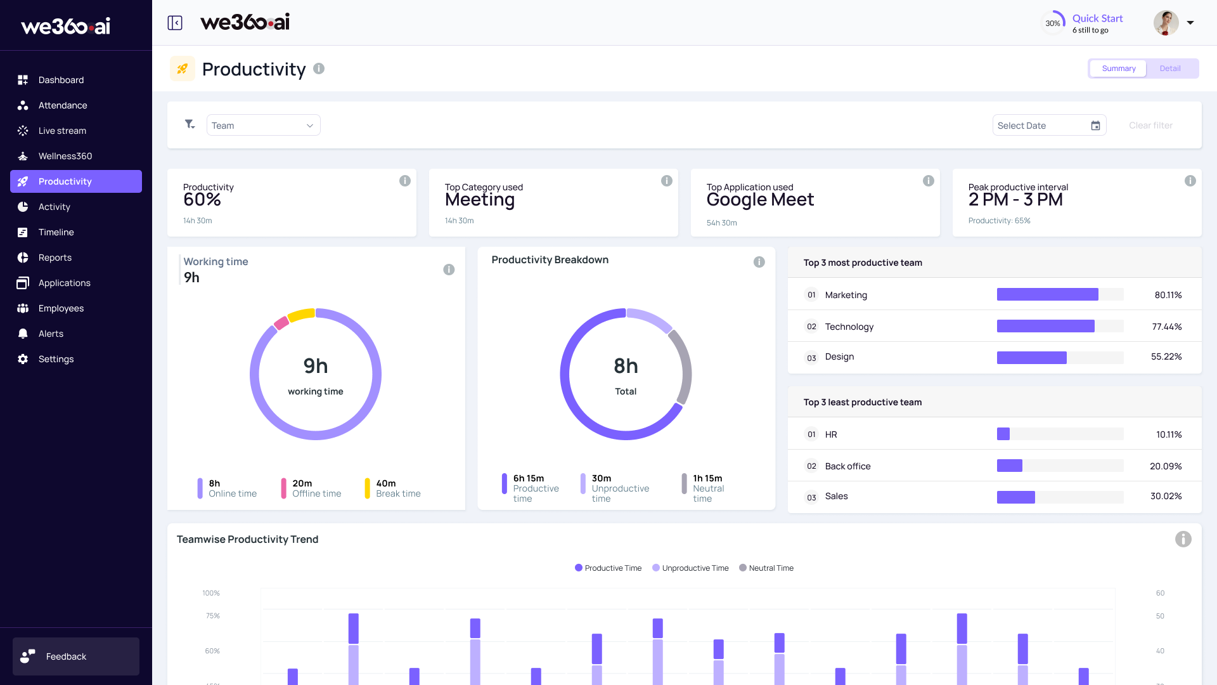This screenshot has width=1217, height=685.
Task: Toggle the Productive Time legend item
Action: pyautogui.click(x=607, y=568)
